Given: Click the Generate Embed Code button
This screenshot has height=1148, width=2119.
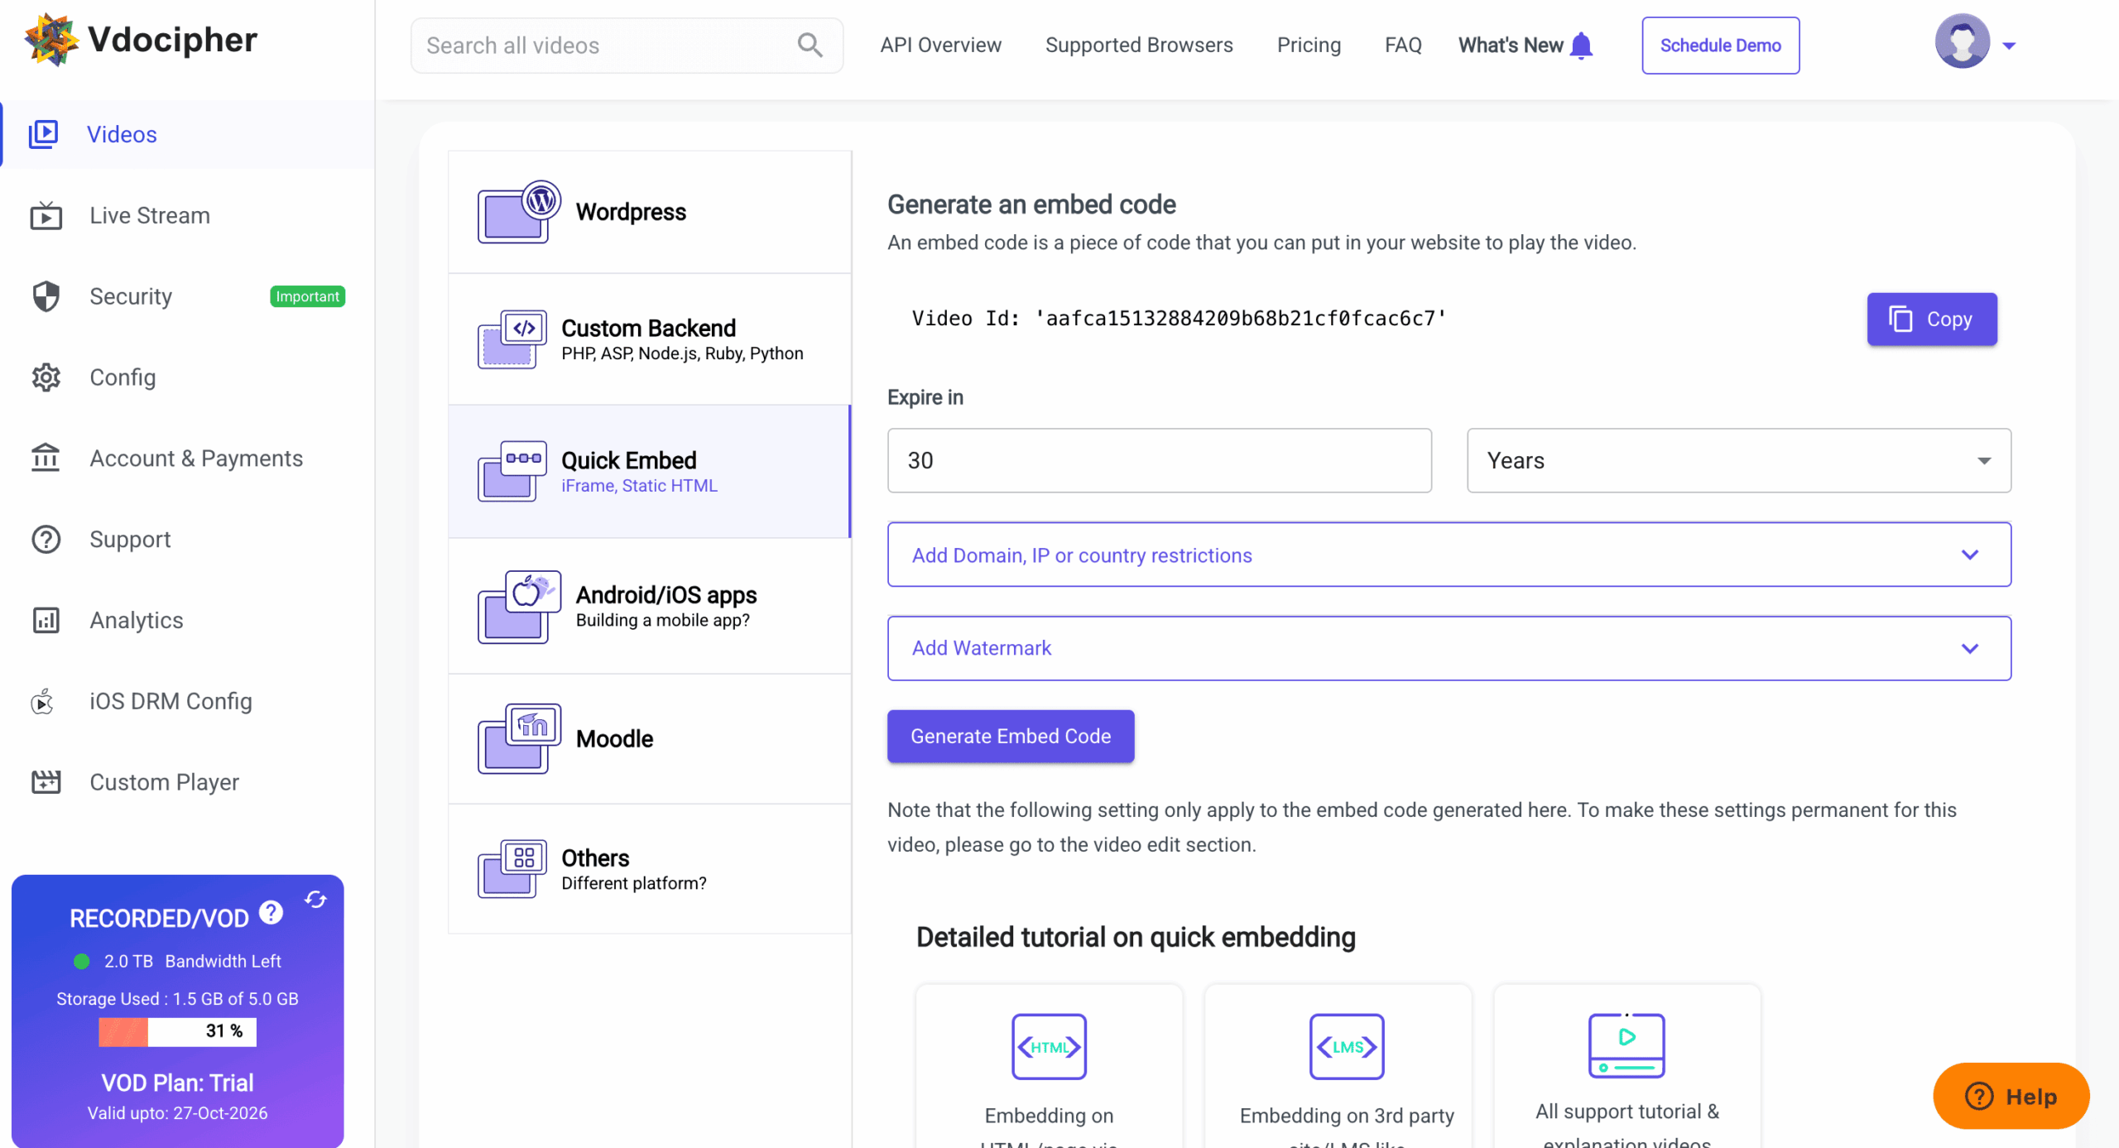Looking at the screenshot, I should point(1010,736).
